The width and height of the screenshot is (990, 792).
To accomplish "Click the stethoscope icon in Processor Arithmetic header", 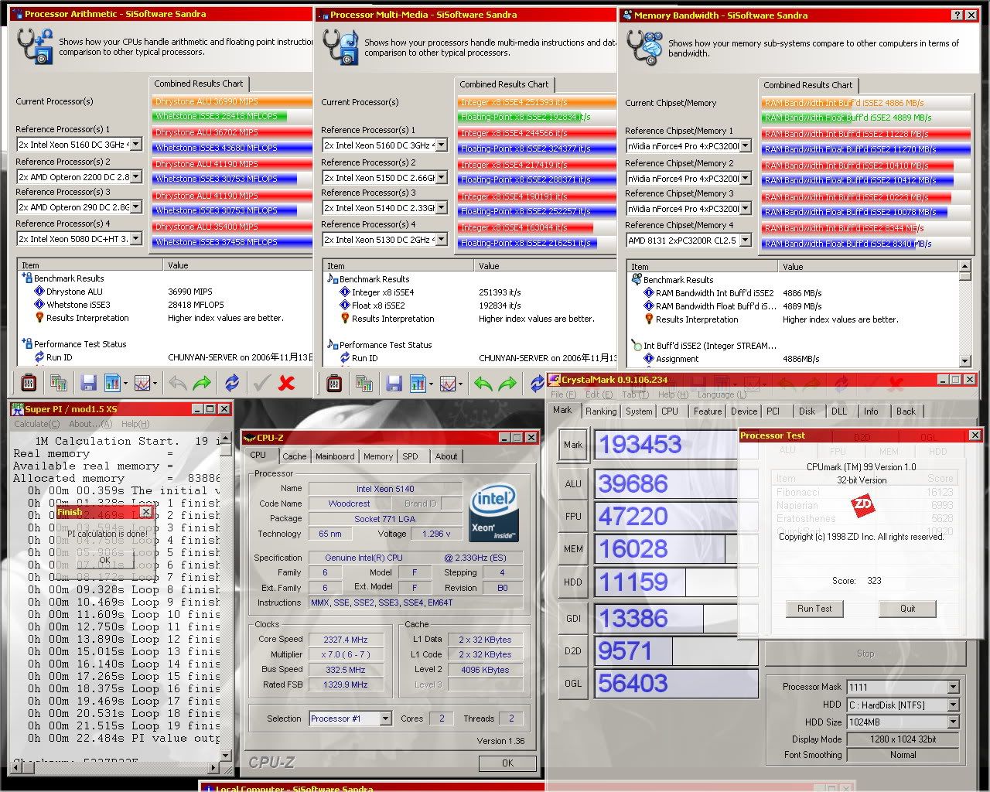I will (35, 46).
